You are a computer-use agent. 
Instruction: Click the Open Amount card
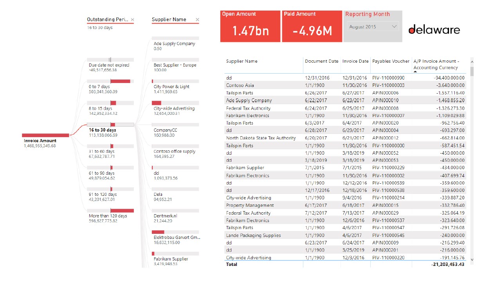tap(250, 26)
